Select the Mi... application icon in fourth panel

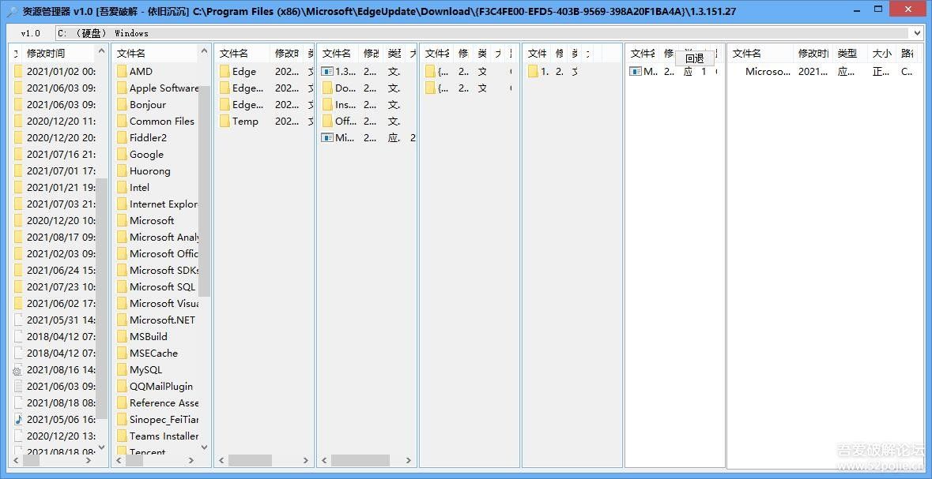327,138
